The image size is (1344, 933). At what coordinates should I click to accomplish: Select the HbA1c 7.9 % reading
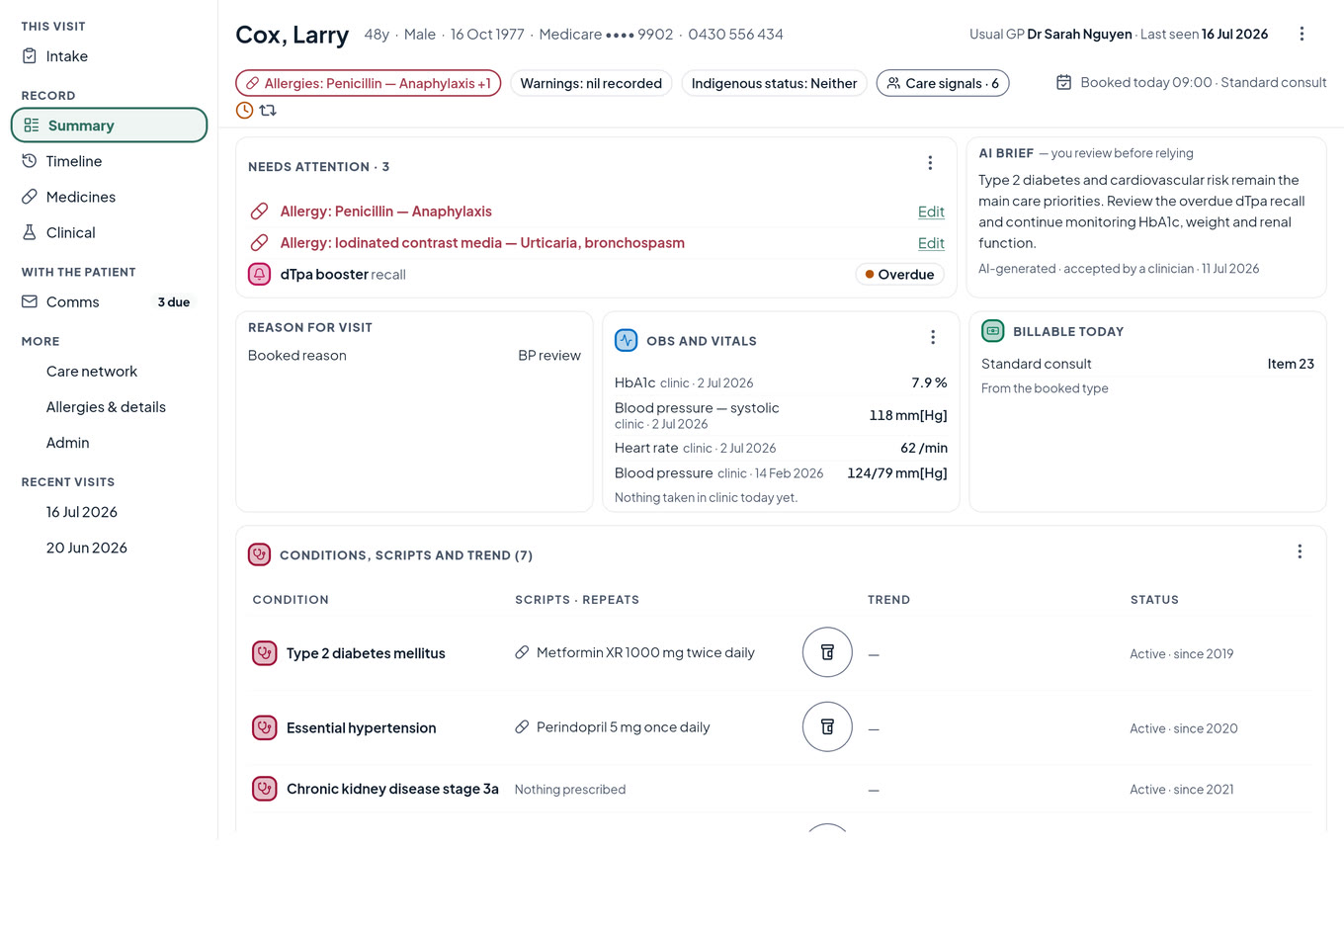[x=781, y=382]
